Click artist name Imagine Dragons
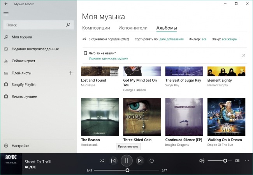253x175 pixels. point(177,145)
